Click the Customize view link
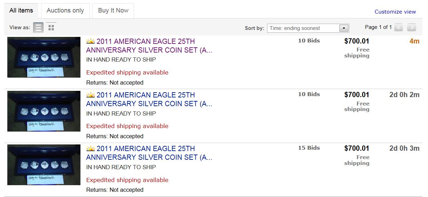The height and width of the screenshot is (197, 428). tap(395, 12)
